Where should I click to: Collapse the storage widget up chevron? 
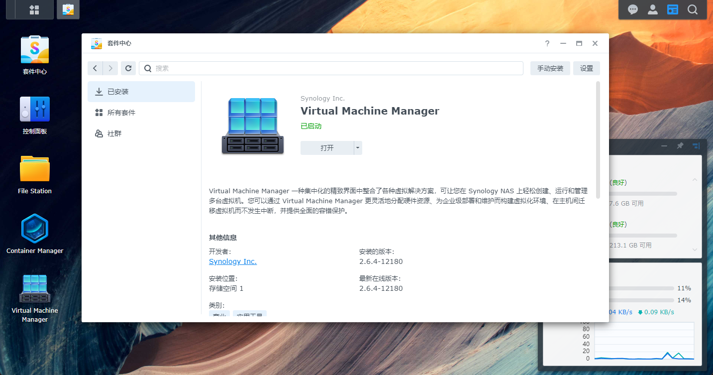coord(695,180)
